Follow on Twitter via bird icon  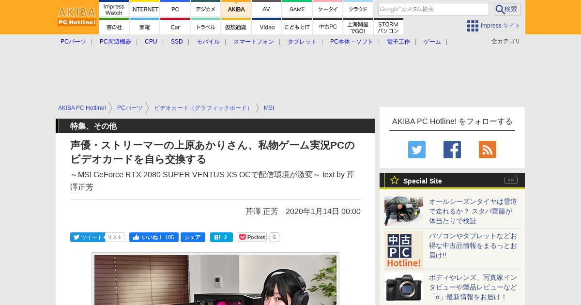point(417,150)
